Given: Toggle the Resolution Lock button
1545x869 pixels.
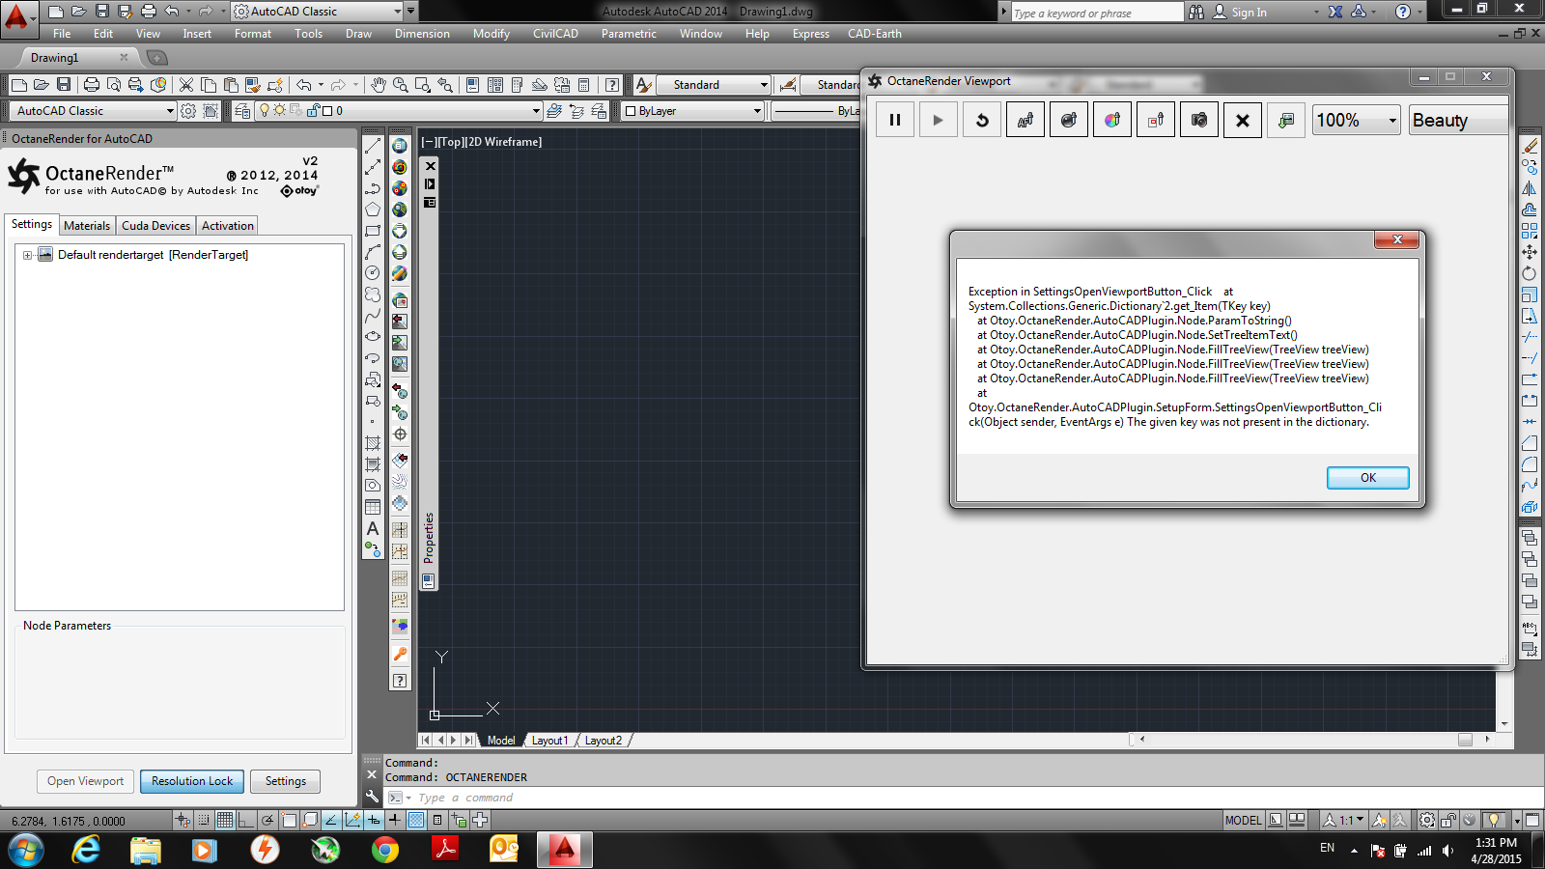Looking at the screenshot, I should pos(192,781).
